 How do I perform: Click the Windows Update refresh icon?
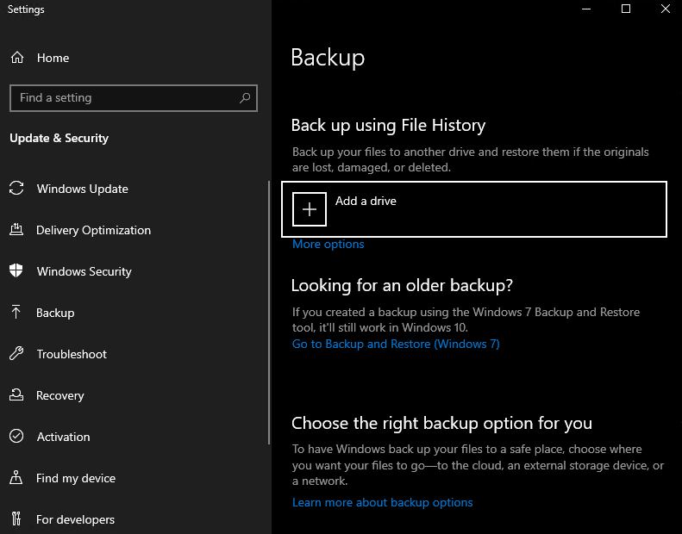16,189
